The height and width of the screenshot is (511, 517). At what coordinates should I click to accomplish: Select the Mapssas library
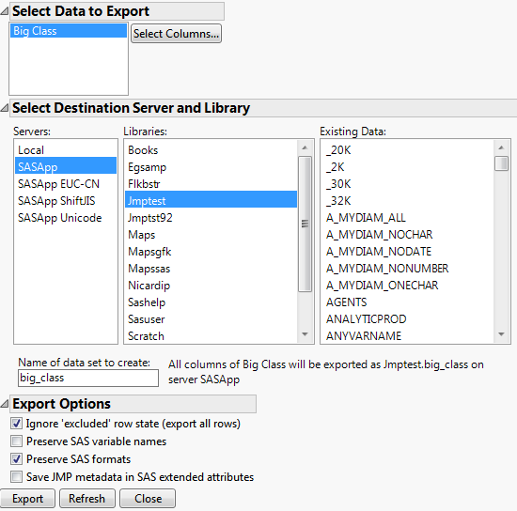(x=211, y=269)
